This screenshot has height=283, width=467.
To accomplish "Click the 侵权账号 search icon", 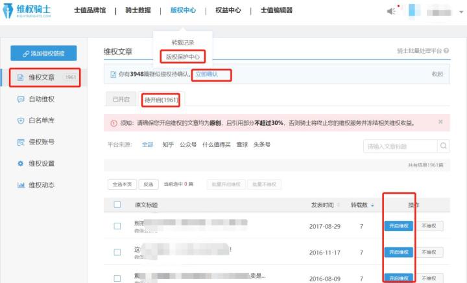I will [x=21, y=142].
